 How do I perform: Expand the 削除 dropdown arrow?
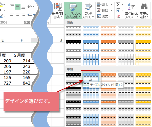click(111, 10)
